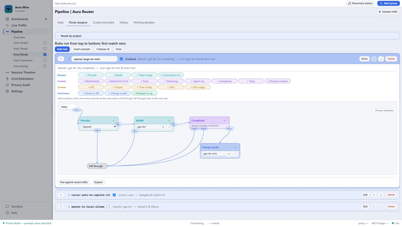Click Test against recent traffic
Viewport: 402px width, 226px height.
click(x=74, y=182)
